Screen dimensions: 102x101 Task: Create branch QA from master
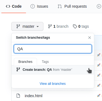pyautogui.click(x=53, y=70)
